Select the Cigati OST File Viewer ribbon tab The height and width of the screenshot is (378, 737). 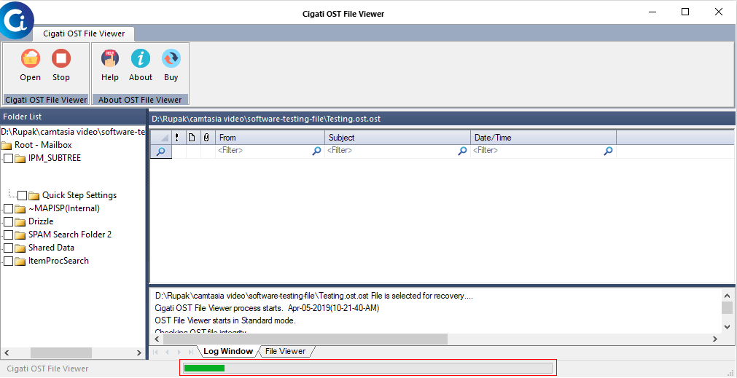(x=84, y=34)
